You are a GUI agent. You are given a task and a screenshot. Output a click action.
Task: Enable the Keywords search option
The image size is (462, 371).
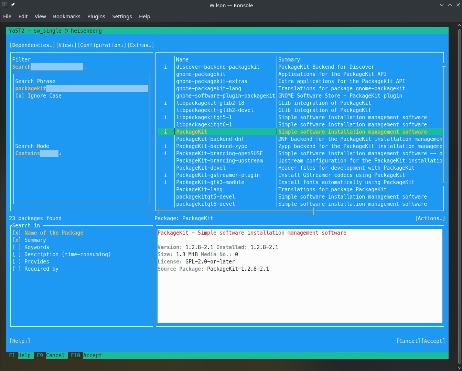point(31,247)
